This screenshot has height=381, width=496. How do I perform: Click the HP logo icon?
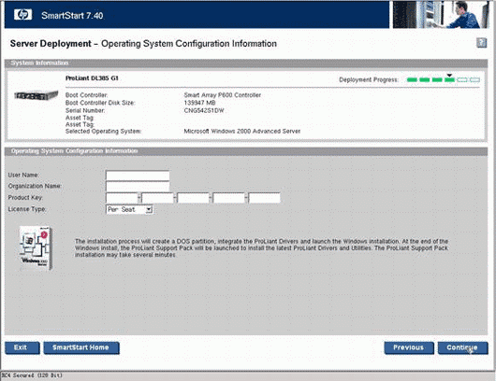22,15
